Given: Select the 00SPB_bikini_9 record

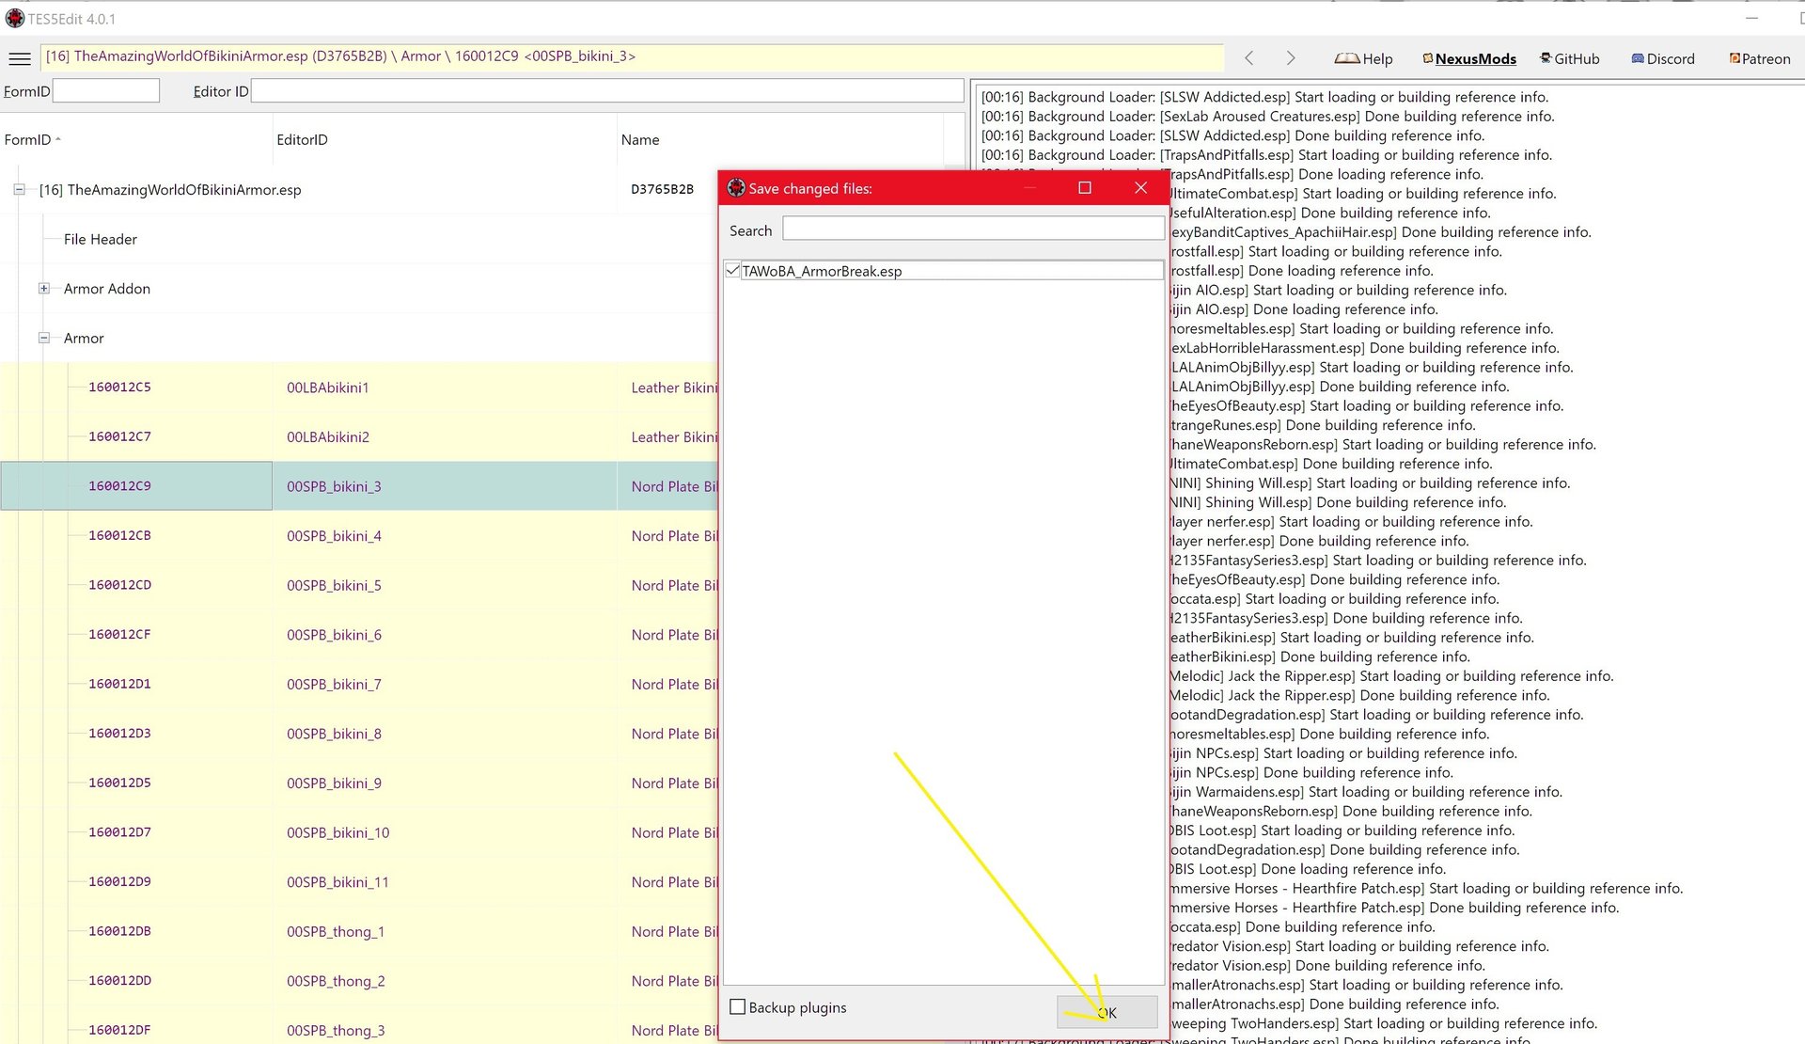Looking at the screenshot, I should pos(334,783).
